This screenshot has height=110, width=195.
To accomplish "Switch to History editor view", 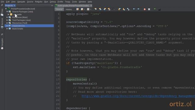I will click(69, 9).
